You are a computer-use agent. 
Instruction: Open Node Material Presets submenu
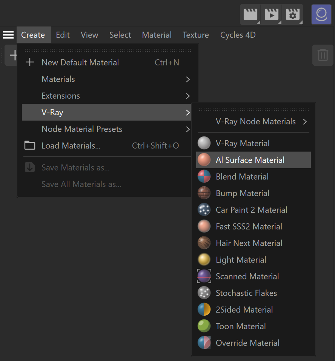click(x=107, y=129)
